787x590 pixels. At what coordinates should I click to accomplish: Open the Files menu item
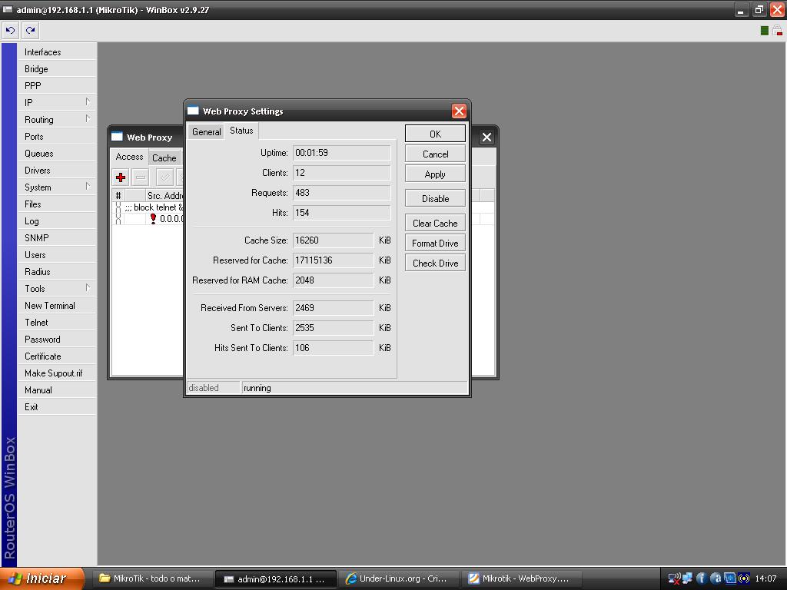pyautogui.click(x=57, y=204)
